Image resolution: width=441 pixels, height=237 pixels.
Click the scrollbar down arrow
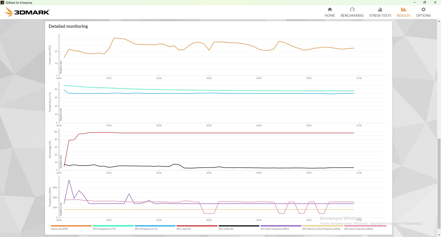(x=439, y=235)
